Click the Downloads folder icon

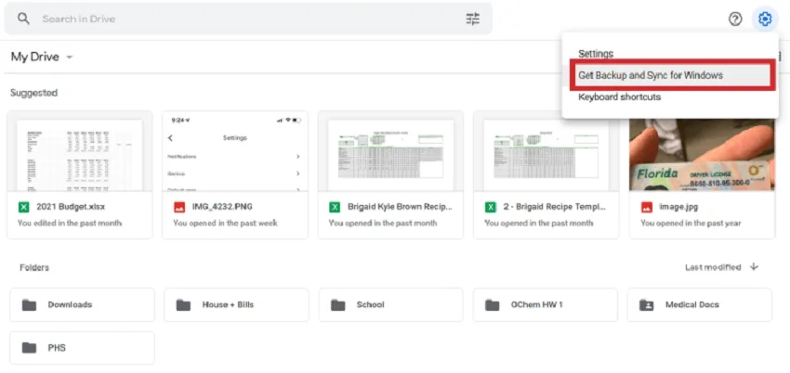[29, 304]
